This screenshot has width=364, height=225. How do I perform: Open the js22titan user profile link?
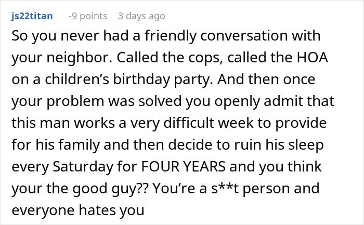point(31,16)
